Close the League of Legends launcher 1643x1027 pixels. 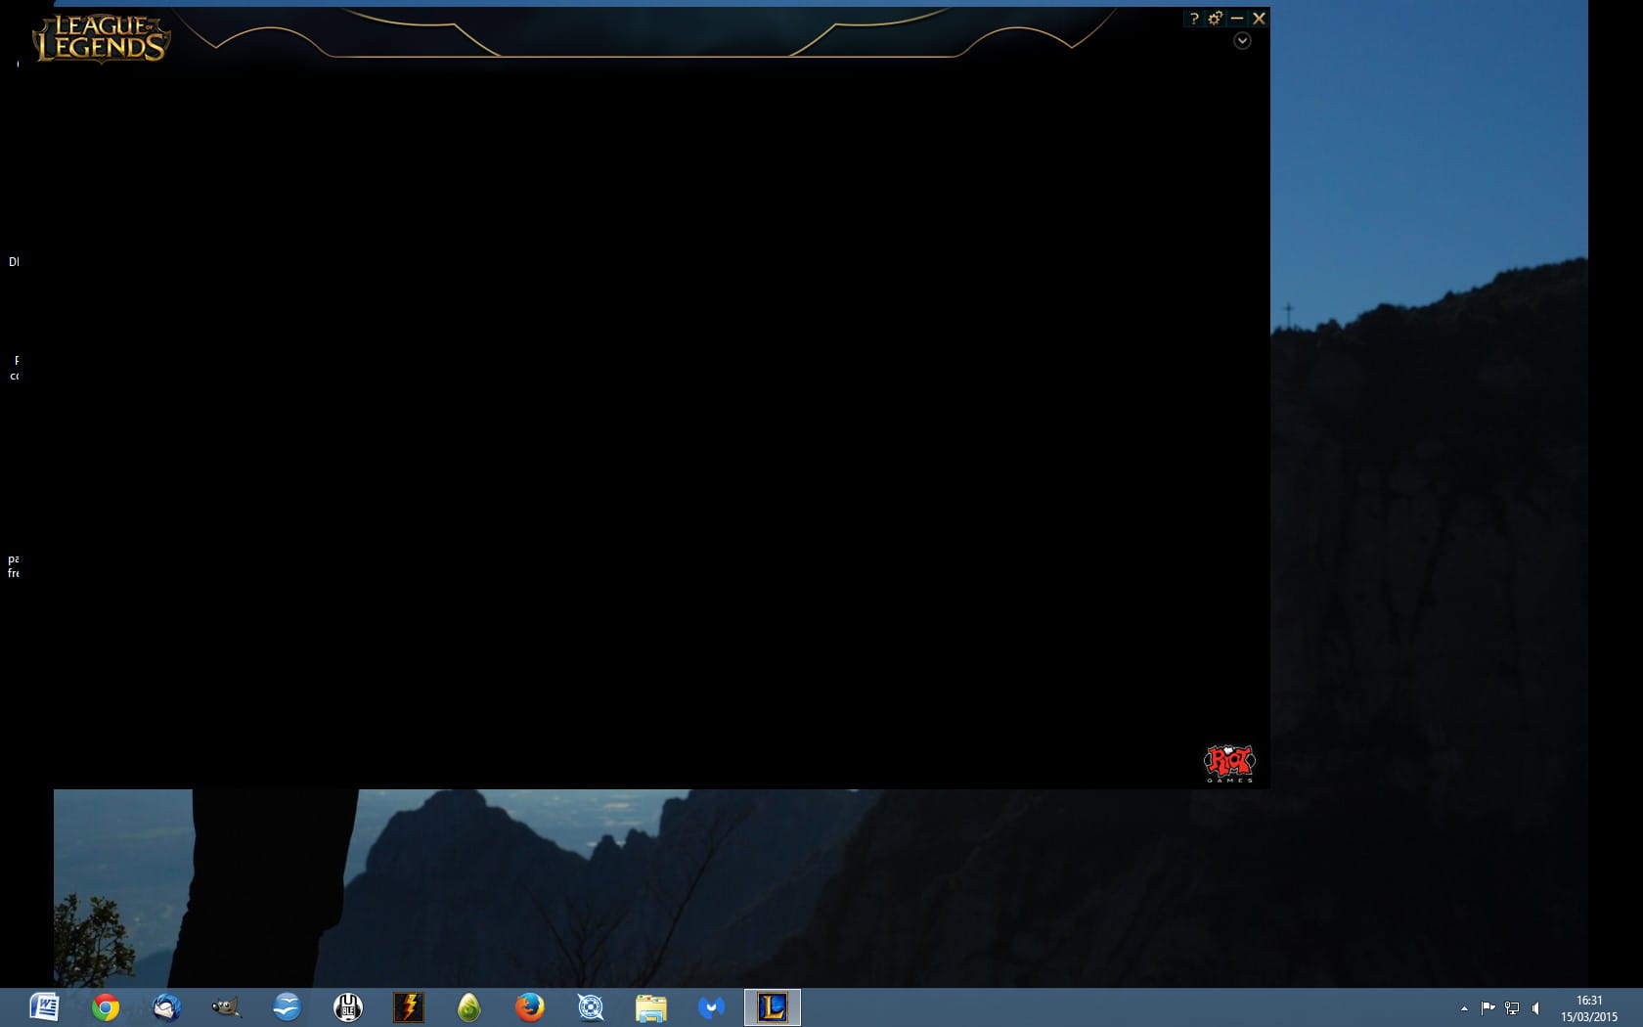click(1259, 19)
